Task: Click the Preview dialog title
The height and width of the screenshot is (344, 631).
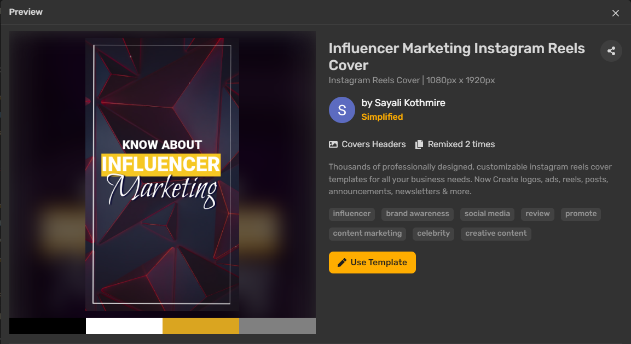Action: click(26, 12)
